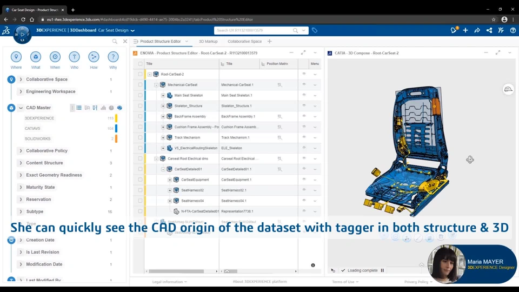Open Terms of Use footer link
The width and height of the screenshot is (519, 292).
click(345, 282)
